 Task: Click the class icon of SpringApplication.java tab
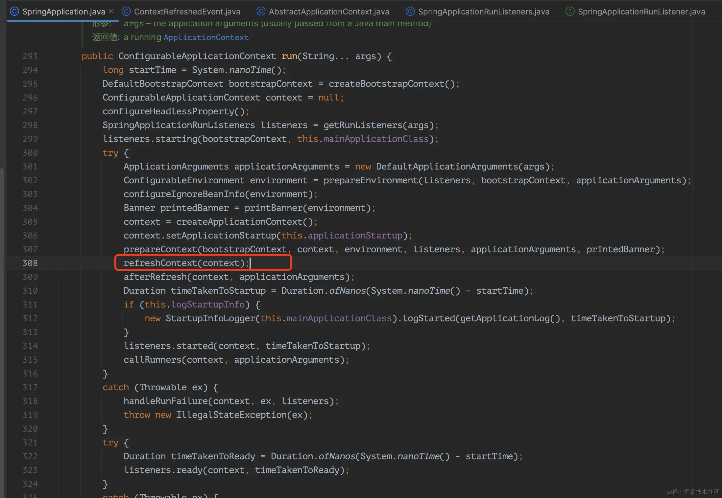pyautogui.click(x=14, y=11)
